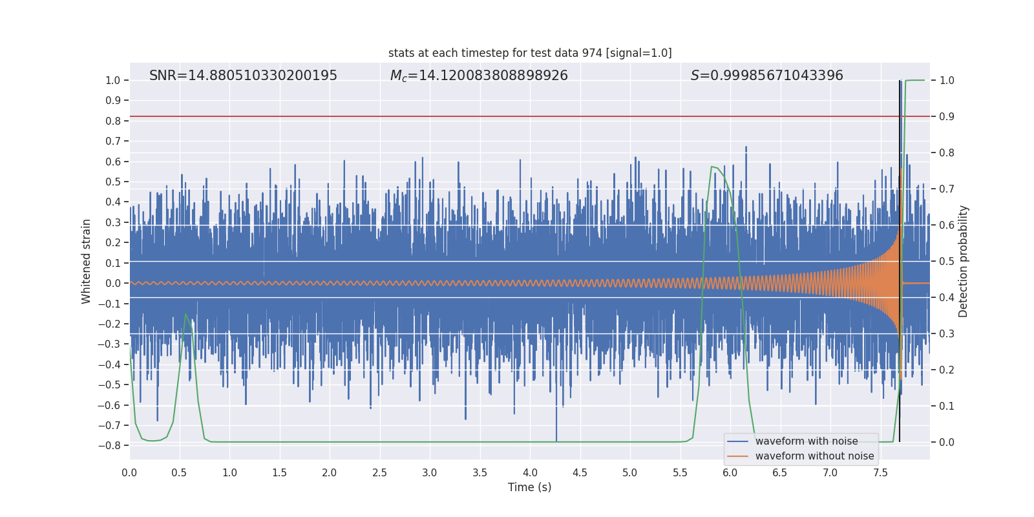This screenshot has height=517, width=1034.
Task: Select "waveform with noise" legend label
Action: [x=807, y=441]
